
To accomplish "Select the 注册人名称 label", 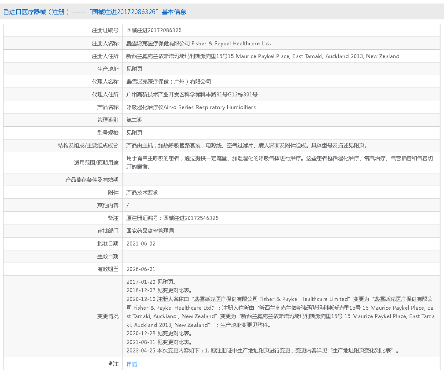I will coord(105,43).
